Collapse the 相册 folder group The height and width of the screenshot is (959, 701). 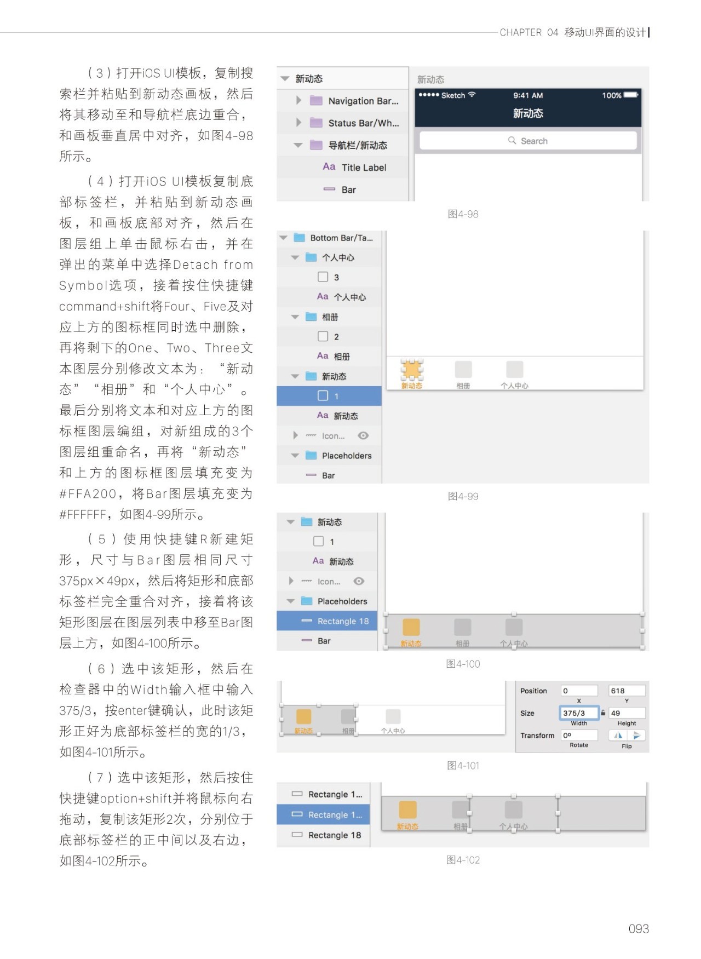click(295, 317)
